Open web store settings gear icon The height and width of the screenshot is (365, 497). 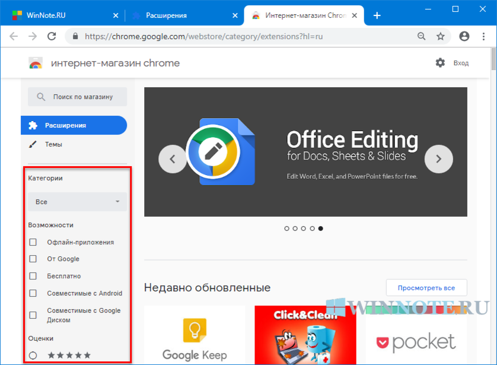pyautogui.click(x=440, y=63)
